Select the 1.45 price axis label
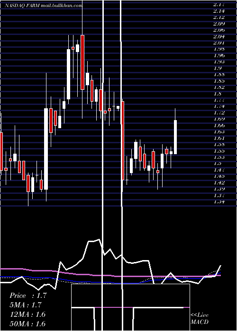Image resolution: width=237 pixels, height=331 pixels. point(219,176)
